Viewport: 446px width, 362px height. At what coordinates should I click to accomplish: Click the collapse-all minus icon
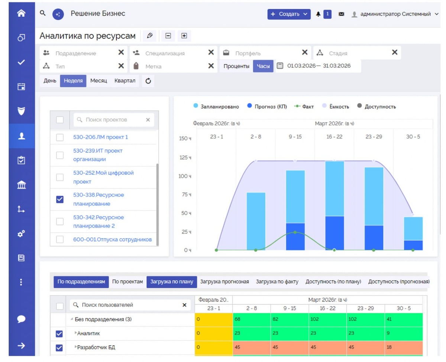(x=168, y=36)
